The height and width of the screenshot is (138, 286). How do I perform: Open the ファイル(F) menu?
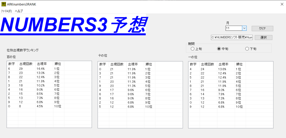coord(6,11)
